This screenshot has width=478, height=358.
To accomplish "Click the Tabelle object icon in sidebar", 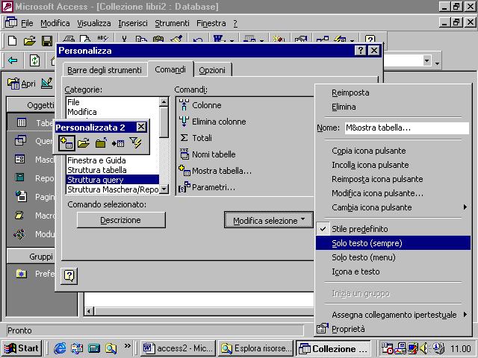I will tap(22, 122).
